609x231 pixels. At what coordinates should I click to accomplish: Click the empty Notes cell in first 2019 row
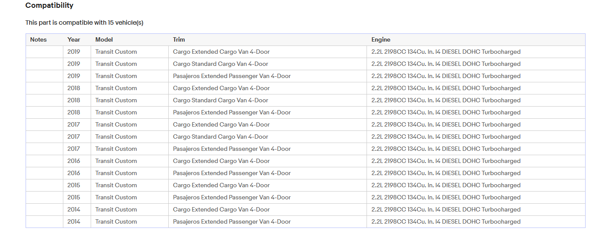(44, 52)
